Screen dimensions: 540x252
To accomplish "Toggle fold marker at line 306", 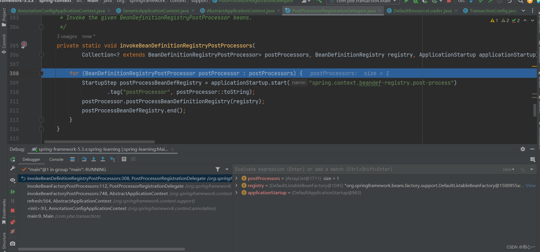I will [x=42, y=55].
